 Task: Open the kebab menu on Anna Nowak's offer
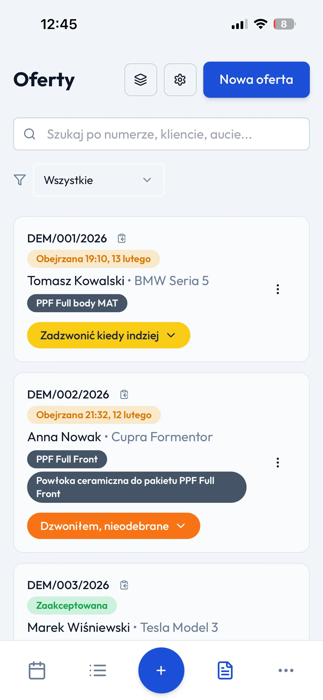(278, 463)
